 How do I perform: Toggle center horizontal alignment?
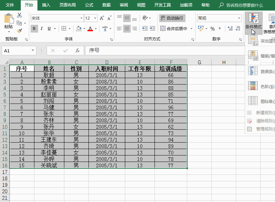[x=127, y=29]
